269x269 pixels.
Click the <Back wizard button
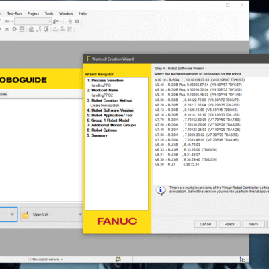(230, 224)
